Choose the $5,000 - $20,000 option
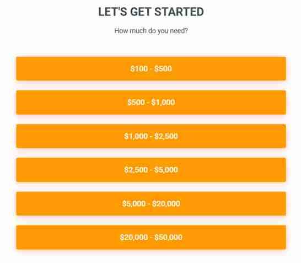 pos(151,203)
